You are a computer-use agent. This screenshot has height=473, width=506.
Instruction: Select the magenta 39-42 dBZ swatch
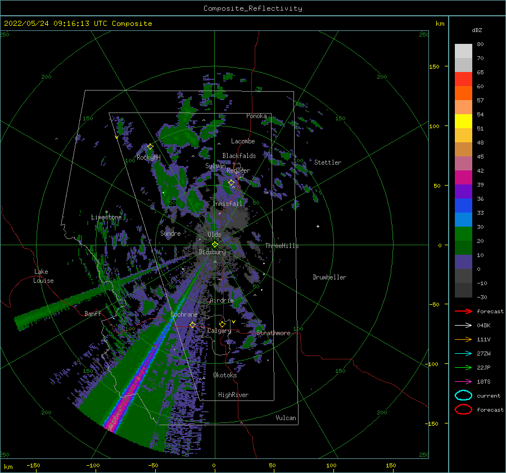pyautogui.click(x=463, y=177)
